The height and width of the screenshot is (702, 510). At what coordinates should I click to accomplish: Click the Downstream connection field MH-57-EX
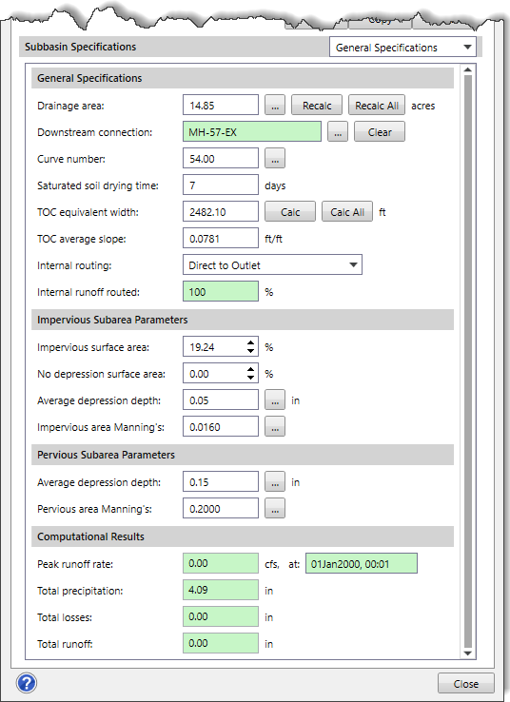click(x=251, y=132)
